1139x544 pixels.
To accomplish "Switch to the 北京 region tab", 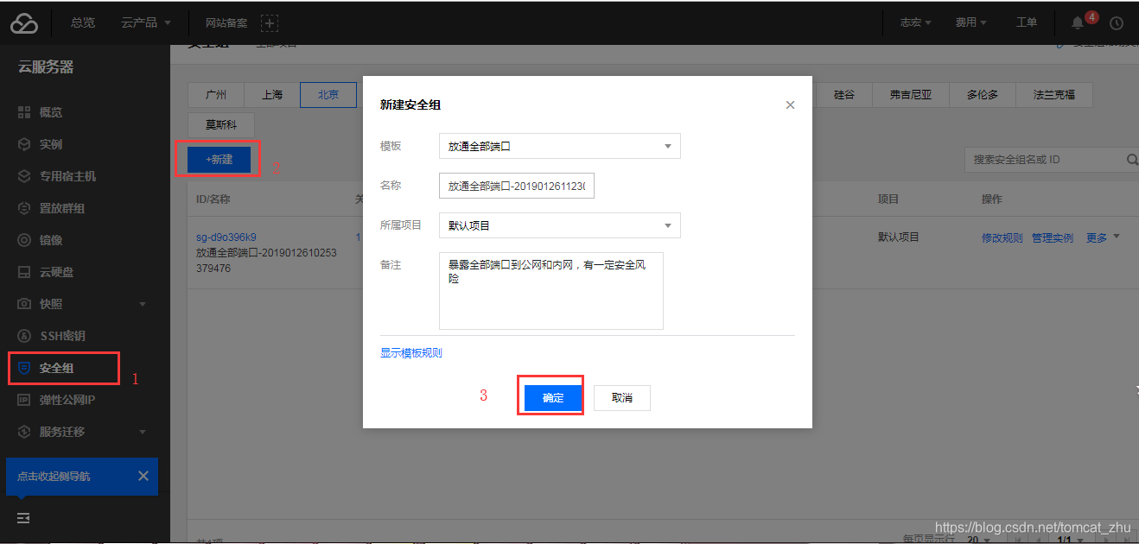I will click(328, 95).
